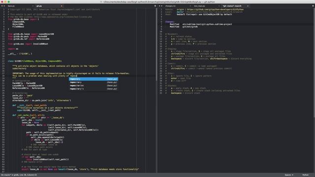Viewport: 315px width, 177px height.
Task: Close the git.py tab
Action: pos(62,6)
